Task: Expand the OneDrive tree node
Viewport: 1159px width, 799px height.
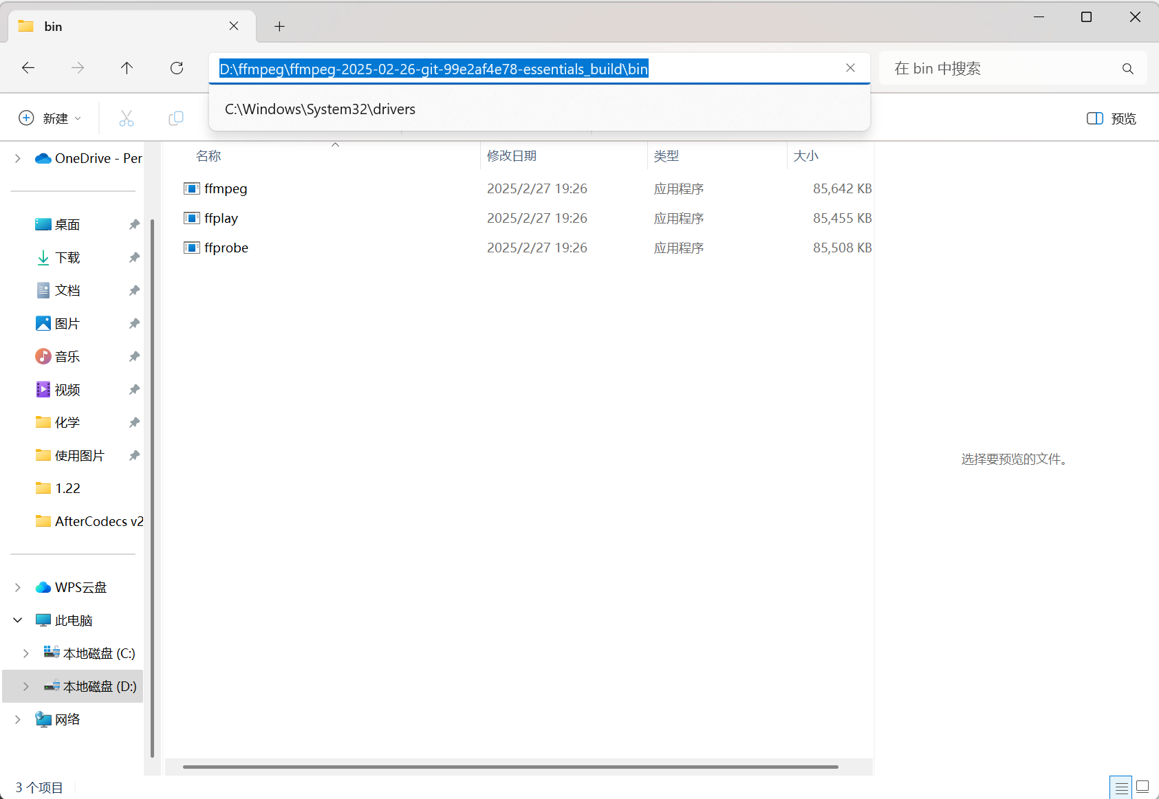Action: pos(18,158)
